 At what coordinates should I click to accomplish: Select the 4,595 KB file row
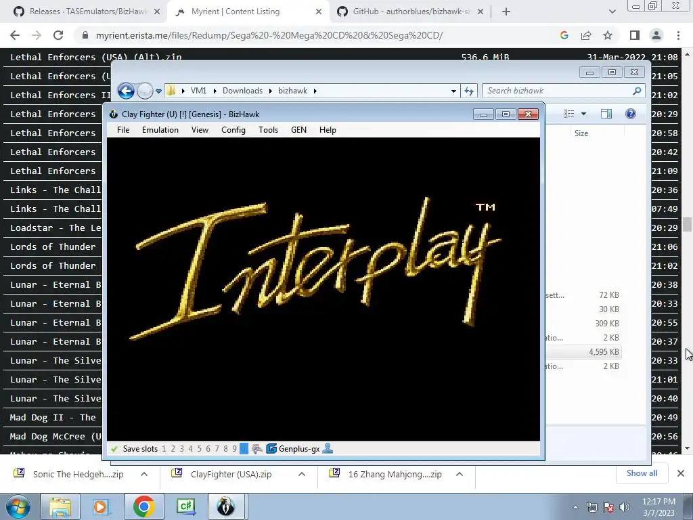click(x=583, y=352)
